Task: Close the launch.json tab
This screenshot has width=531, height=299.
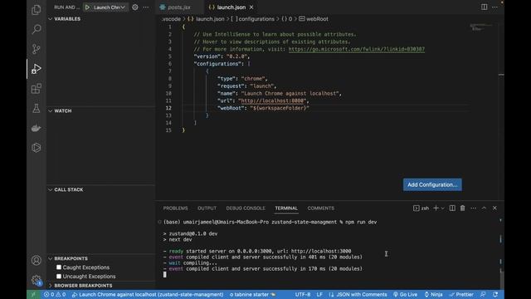Action: point(251,7)
